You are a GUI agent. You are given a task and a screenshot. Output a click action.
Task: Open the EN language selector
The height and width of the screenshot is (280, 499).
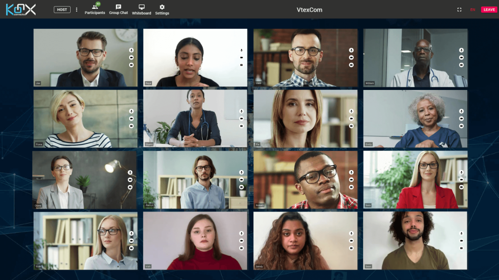point(473,10)
